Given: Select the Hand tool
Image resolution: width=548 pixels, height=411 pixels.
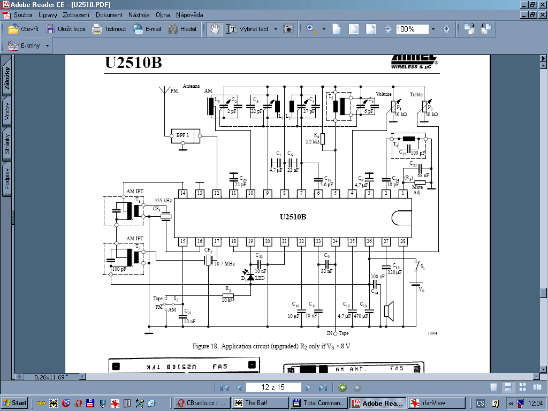Looking at the screenshot, I should coord(214,29).
